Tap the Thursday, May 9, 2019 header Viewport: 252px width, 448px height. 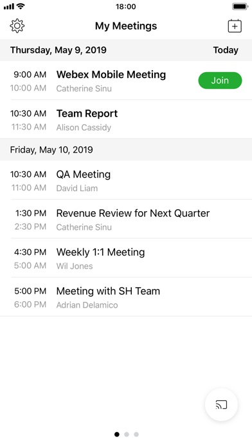click(x=59, y=50)
